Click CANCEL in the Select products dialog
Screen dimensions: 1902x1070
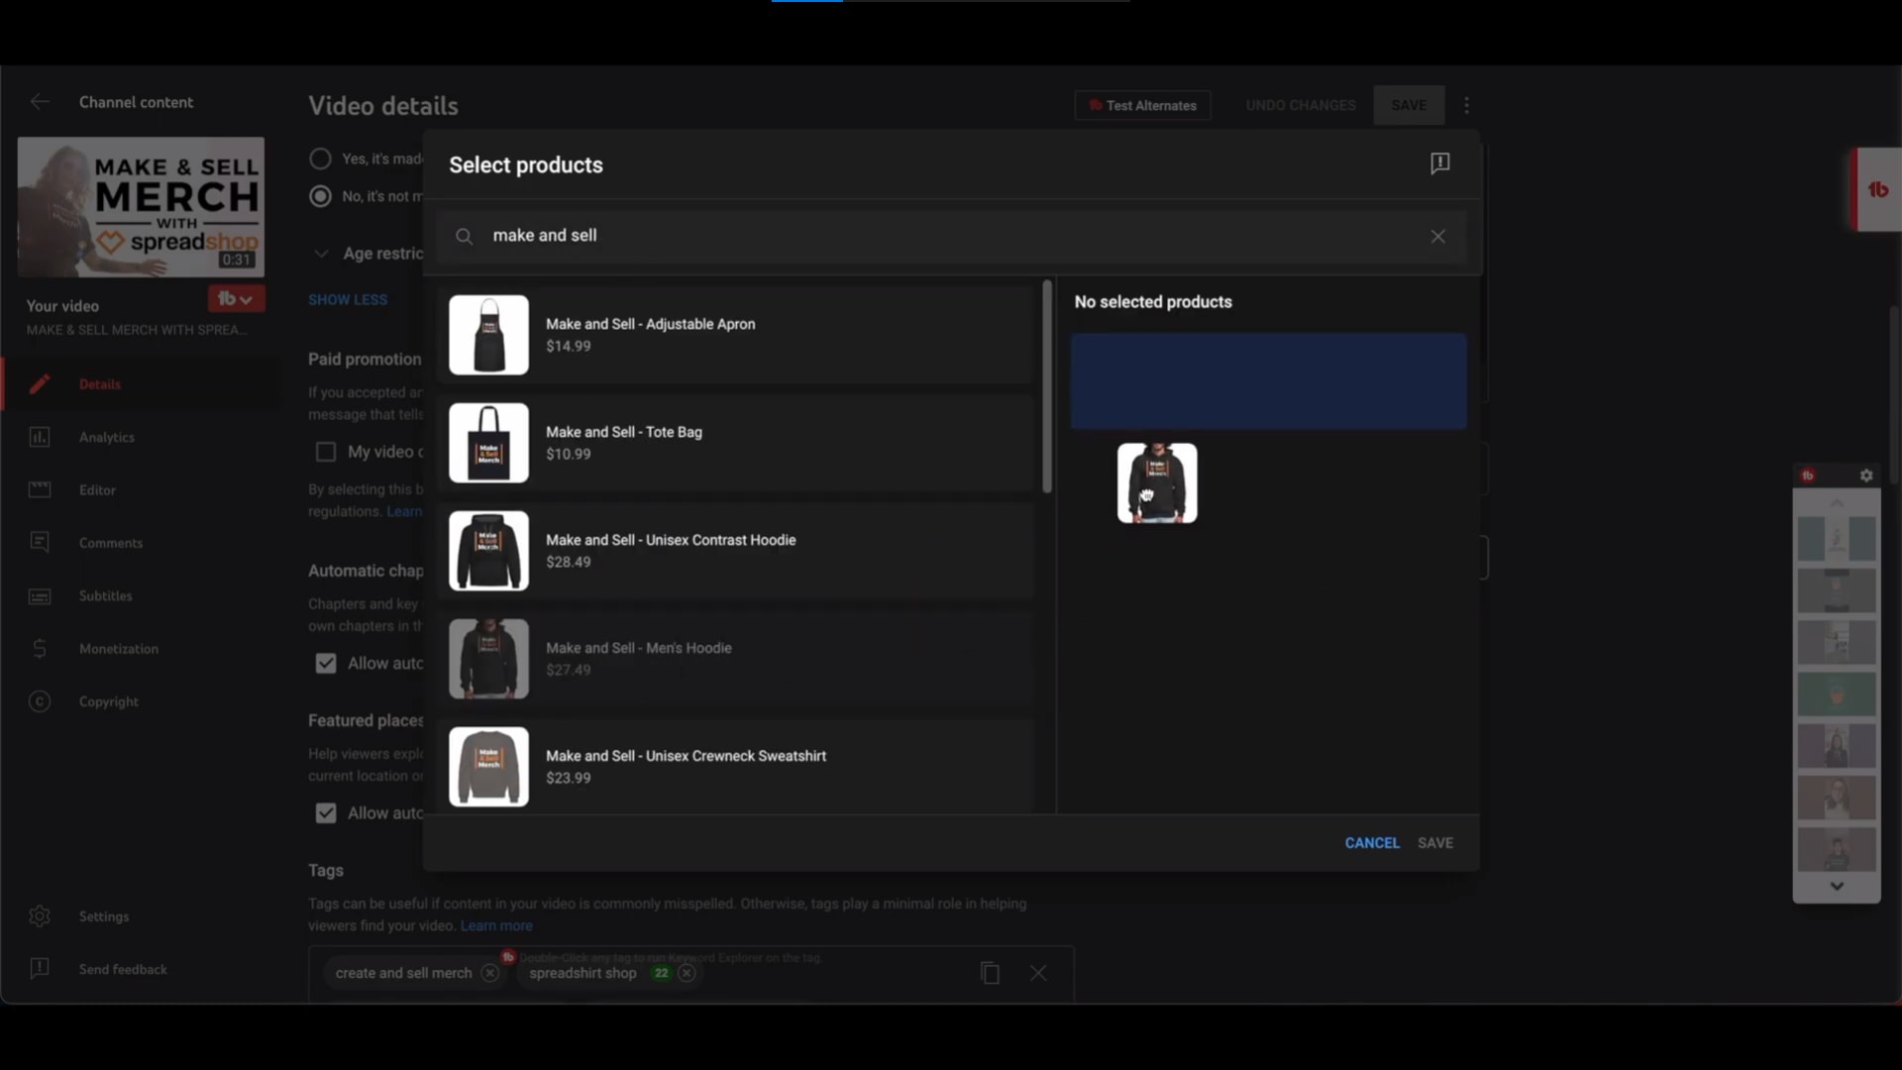[x=1371, y=843]
